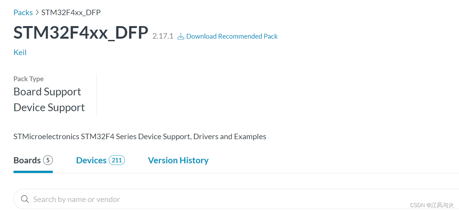Click the circled 5 badge beside Boards
This screenshot has width=459, height=211.
coord(48,160)
